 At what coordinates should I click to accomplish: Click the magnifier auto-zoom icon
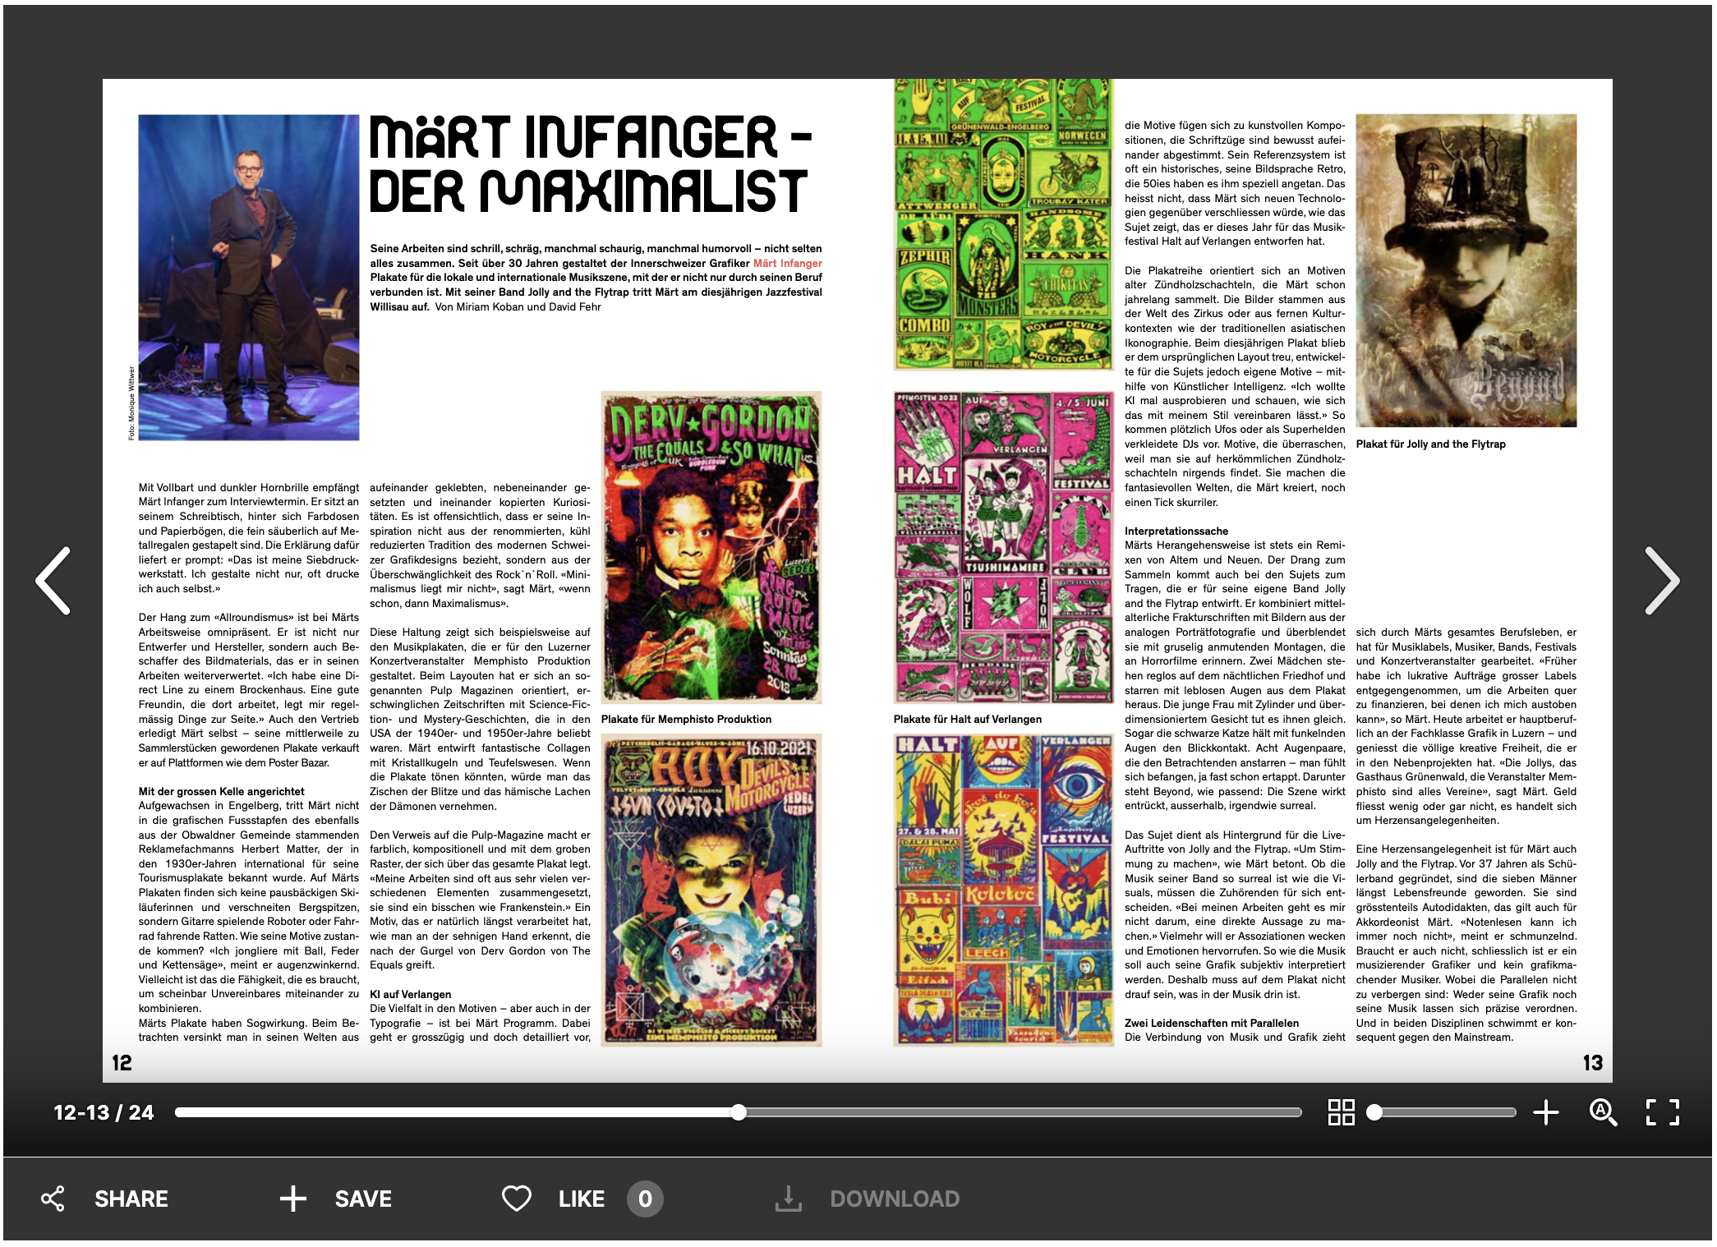click(x=1603, y=1112)
